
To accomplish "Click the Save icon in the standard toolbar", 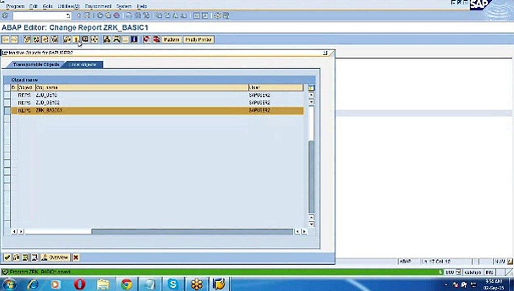I will pyautogui.click(x=86, y=15).
